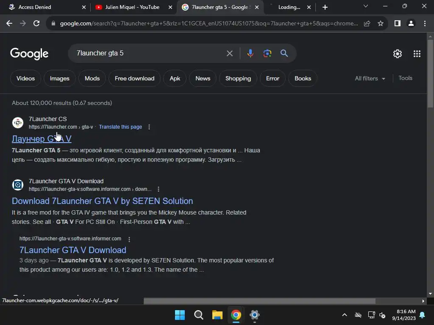The height and width of the screenshot is (325, 434).
Task: Open the Windows Start menu
Action: tap(180, 315)
